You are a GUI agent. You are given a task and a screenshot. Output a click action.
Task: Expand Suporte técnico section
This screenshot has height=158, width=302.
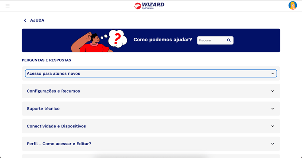pyautogui.click(x=151, y=108)
